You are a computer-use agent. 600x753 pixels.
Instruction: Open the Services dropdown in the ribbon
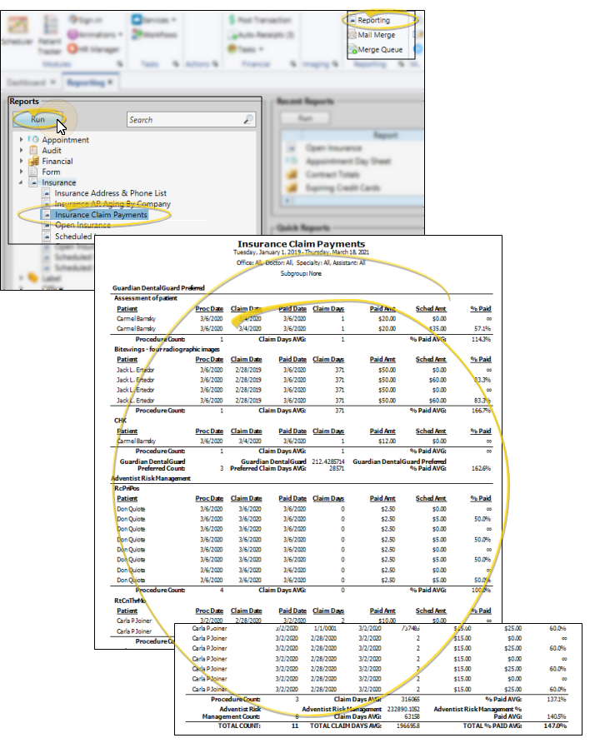[x=155, y=19]
